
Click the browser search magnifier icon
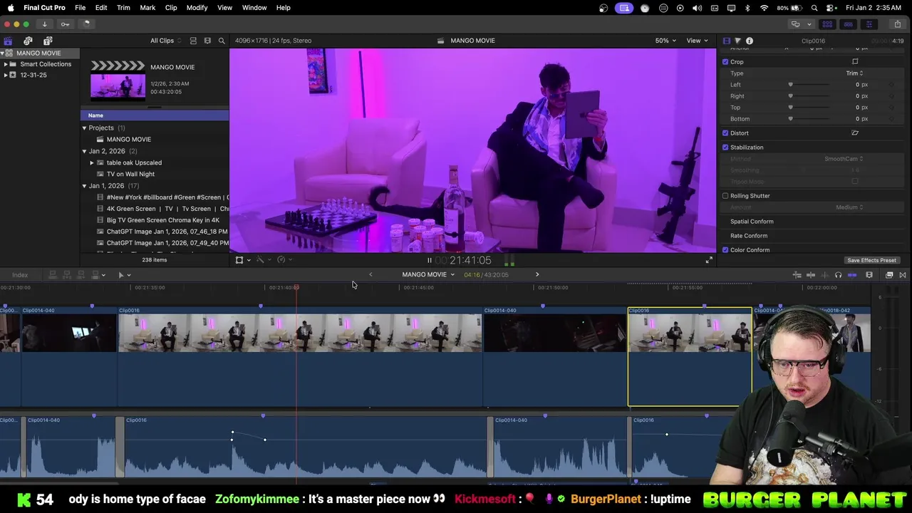pos(222,41)
